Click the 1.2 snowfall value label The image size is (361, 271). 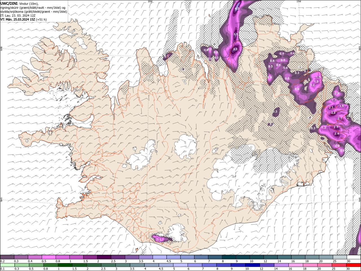pyautogui.click(x=312, y=85)
